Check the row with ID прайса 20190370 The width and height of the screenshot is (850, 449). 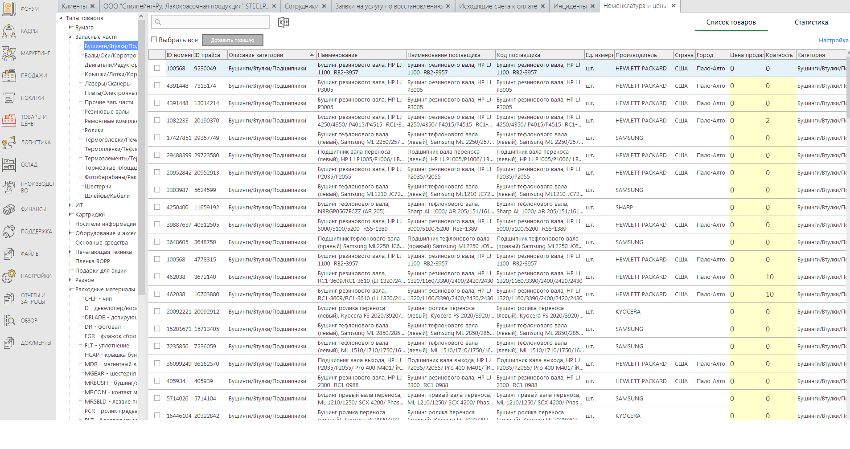pyautogui.click(x=157, y=120)
